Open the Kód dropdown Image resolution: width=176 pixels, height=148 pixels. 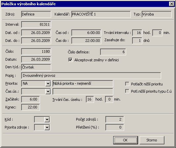coord(47,119)
